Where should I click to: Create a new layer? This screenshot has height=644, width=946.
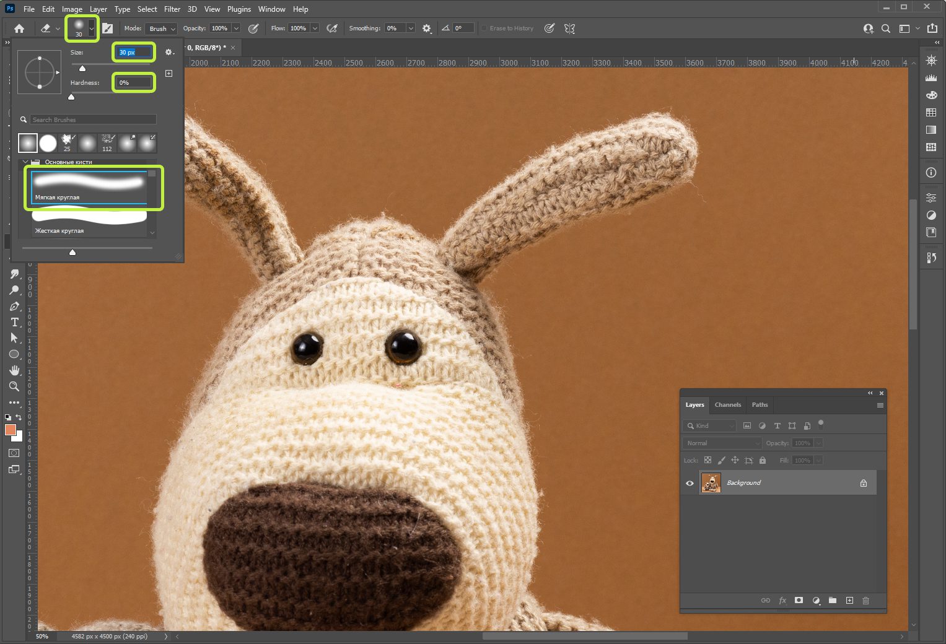coord(849,600)
